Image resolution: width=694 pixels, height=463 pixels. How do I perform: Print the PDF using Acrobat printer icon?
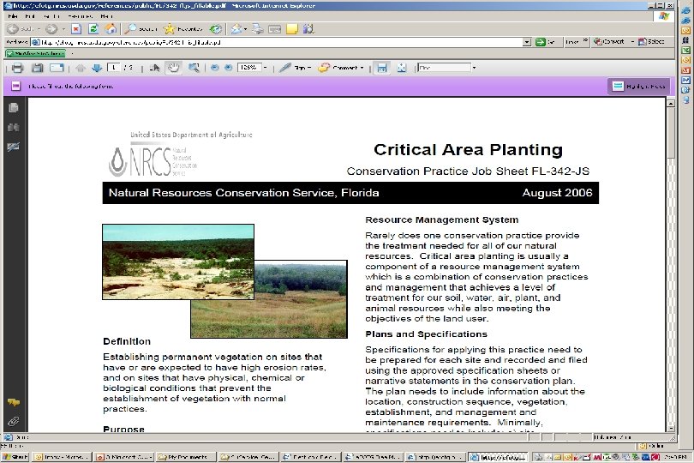point(17,68)
